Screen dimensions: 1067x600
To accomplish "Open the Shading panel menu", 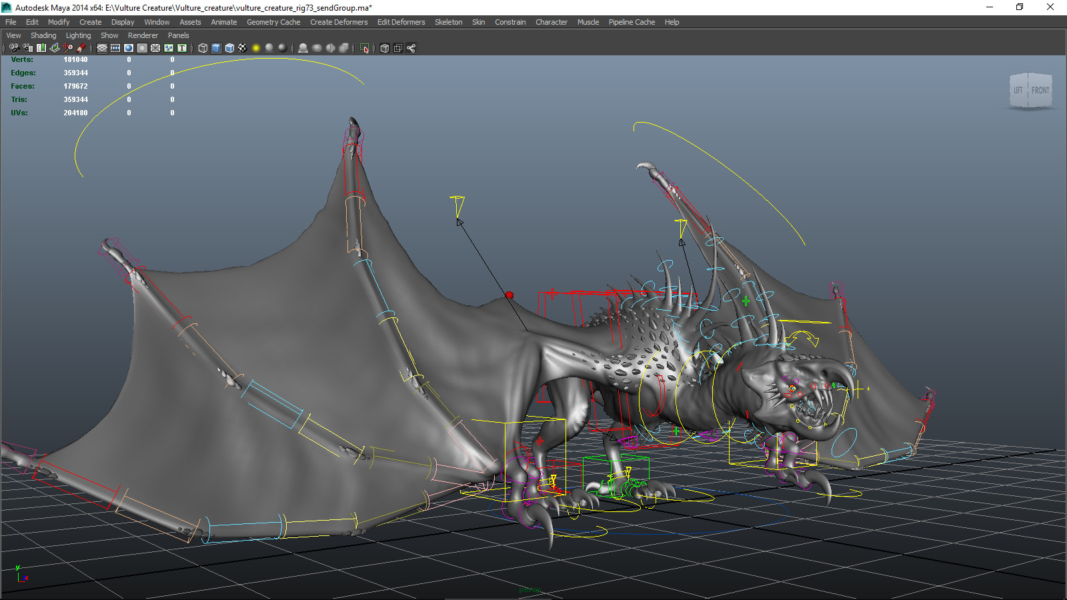I will point(43,35).
